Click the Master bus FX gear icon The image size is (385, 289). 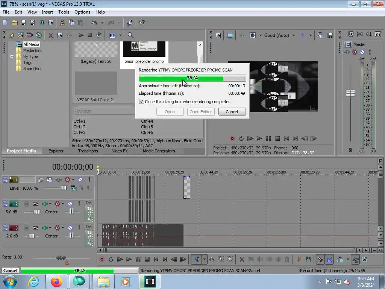[355, 52]
